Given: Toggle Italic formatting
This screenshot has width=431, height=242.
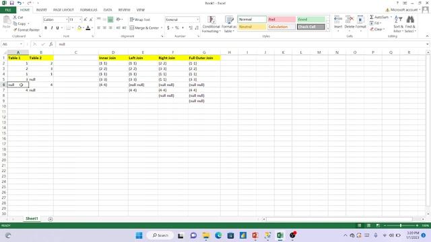Looking at the screenshot, I should click(52, 28).
